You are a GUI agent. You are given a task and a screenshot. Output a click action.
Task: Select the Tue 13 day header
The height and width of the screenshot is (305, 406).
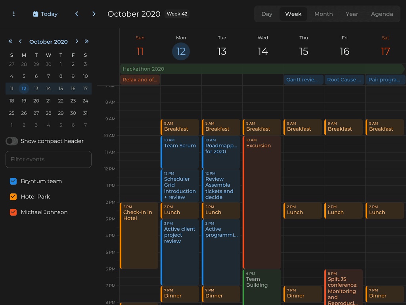point(222,46)
